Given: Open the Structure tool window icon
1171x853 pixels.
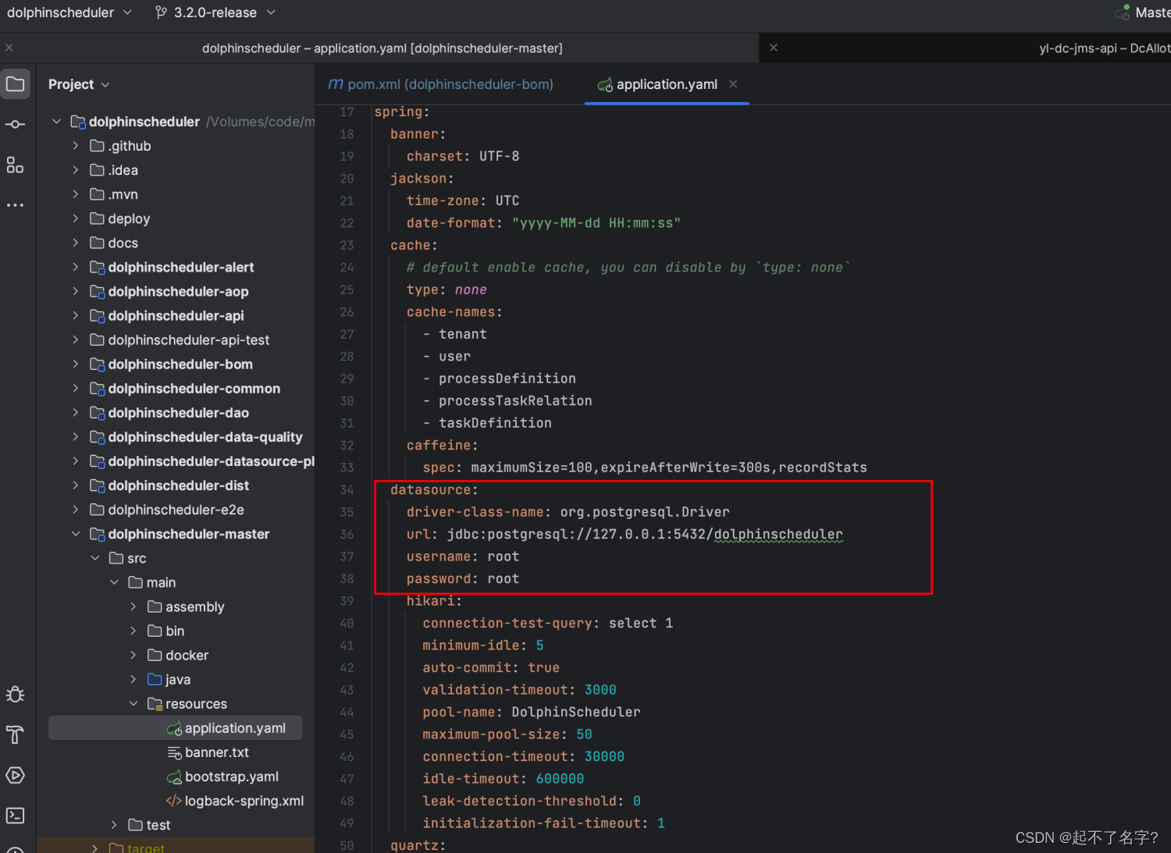Looking at the screenshot, I should coord(16,165).
